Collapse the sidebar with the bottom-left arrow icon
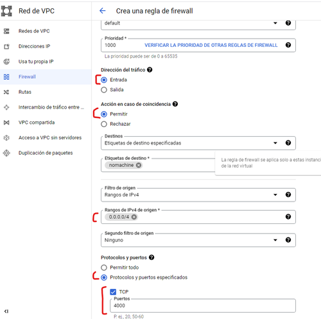321x319 pixels. coord(6,311)
